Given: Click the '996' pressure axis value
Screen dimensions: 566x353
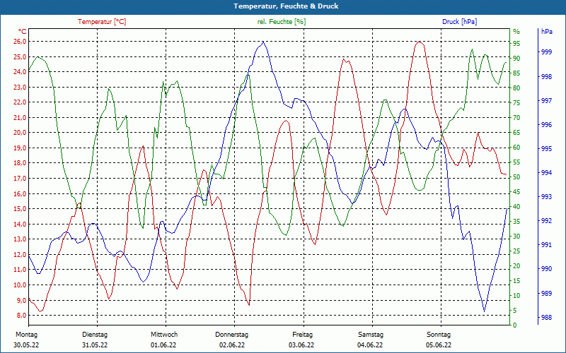Looking at the screenshot, I should click(x=546, y=125).
